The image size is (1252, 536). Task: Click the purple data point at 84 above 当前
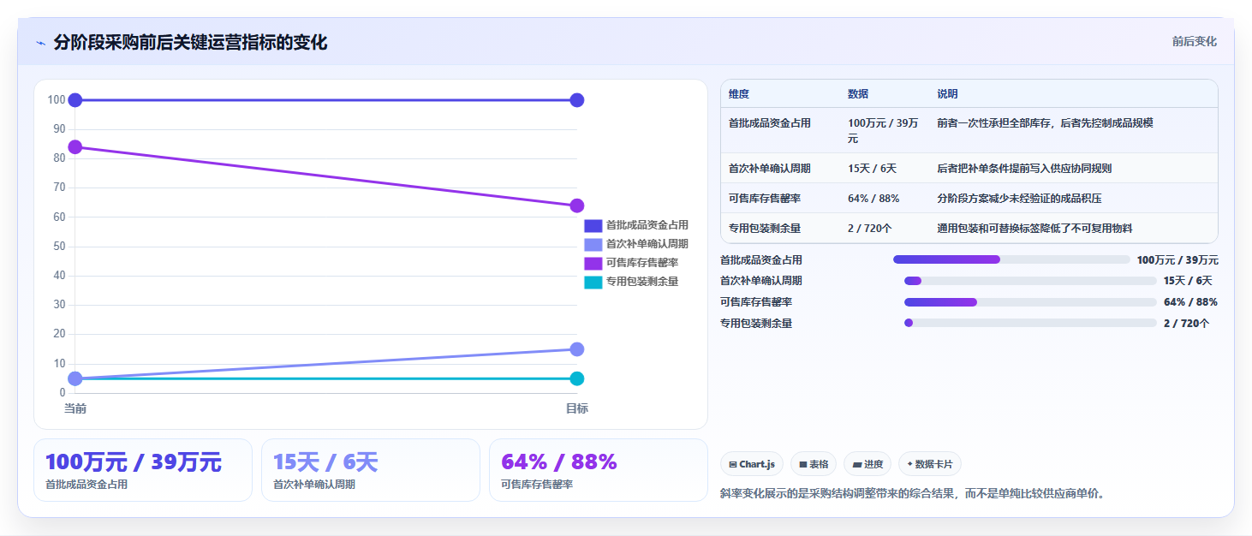click(75, 147)
